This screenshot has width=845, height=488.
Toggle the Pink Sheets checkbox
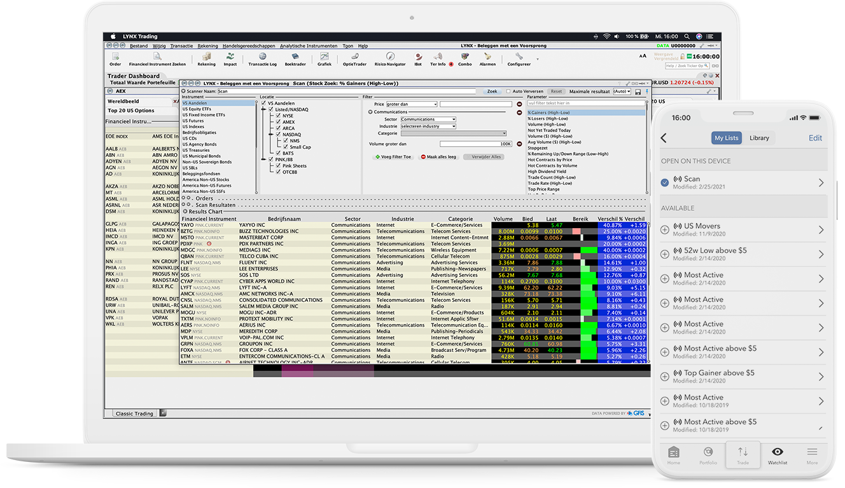pyautogui.click(x=278, y=166)
